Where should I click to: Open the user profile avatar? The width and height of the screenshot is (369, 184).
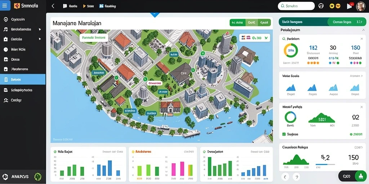[x=360, y=6]
